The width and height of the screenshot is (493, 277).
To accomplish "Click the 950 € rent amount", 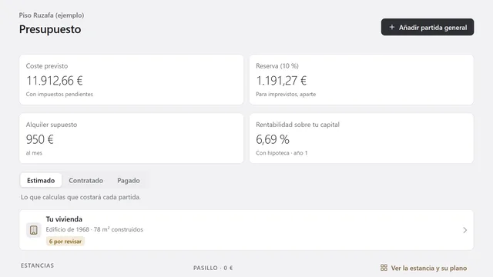I will pos(39,139).
